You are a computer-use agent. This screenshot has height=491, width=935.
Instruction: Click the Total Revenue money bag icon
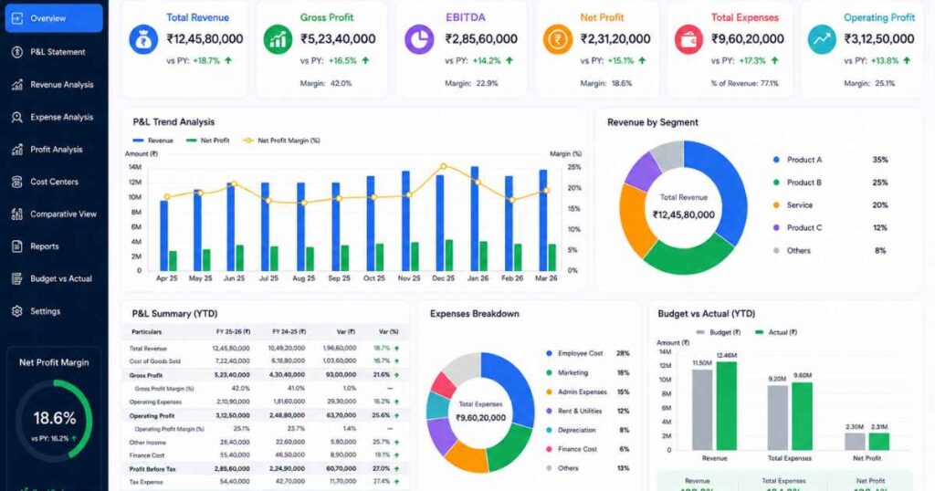pos(143,40)
